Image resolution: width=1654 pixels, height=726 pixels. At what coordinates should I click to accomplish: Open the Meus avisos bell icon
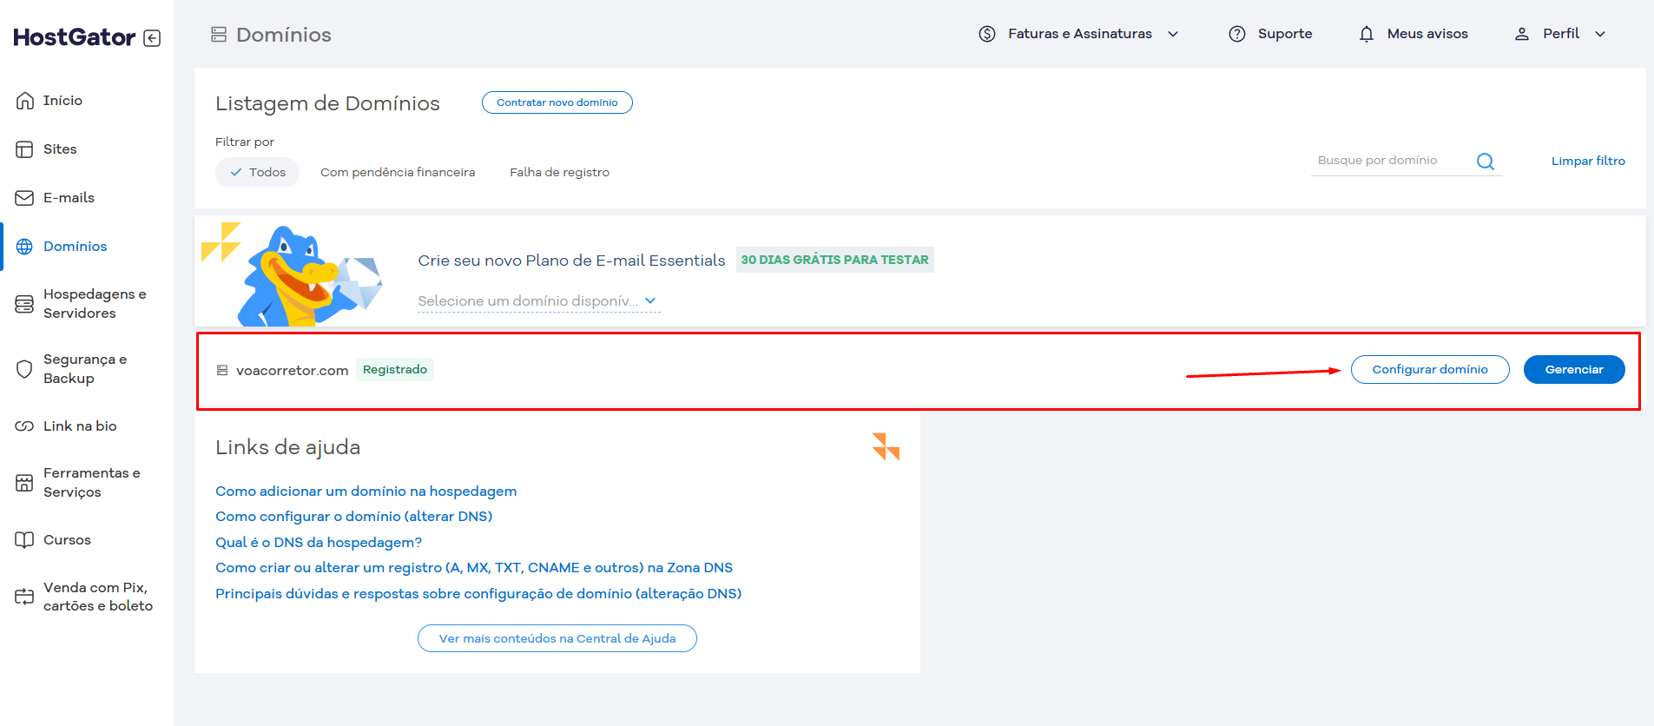point(1366,34)
